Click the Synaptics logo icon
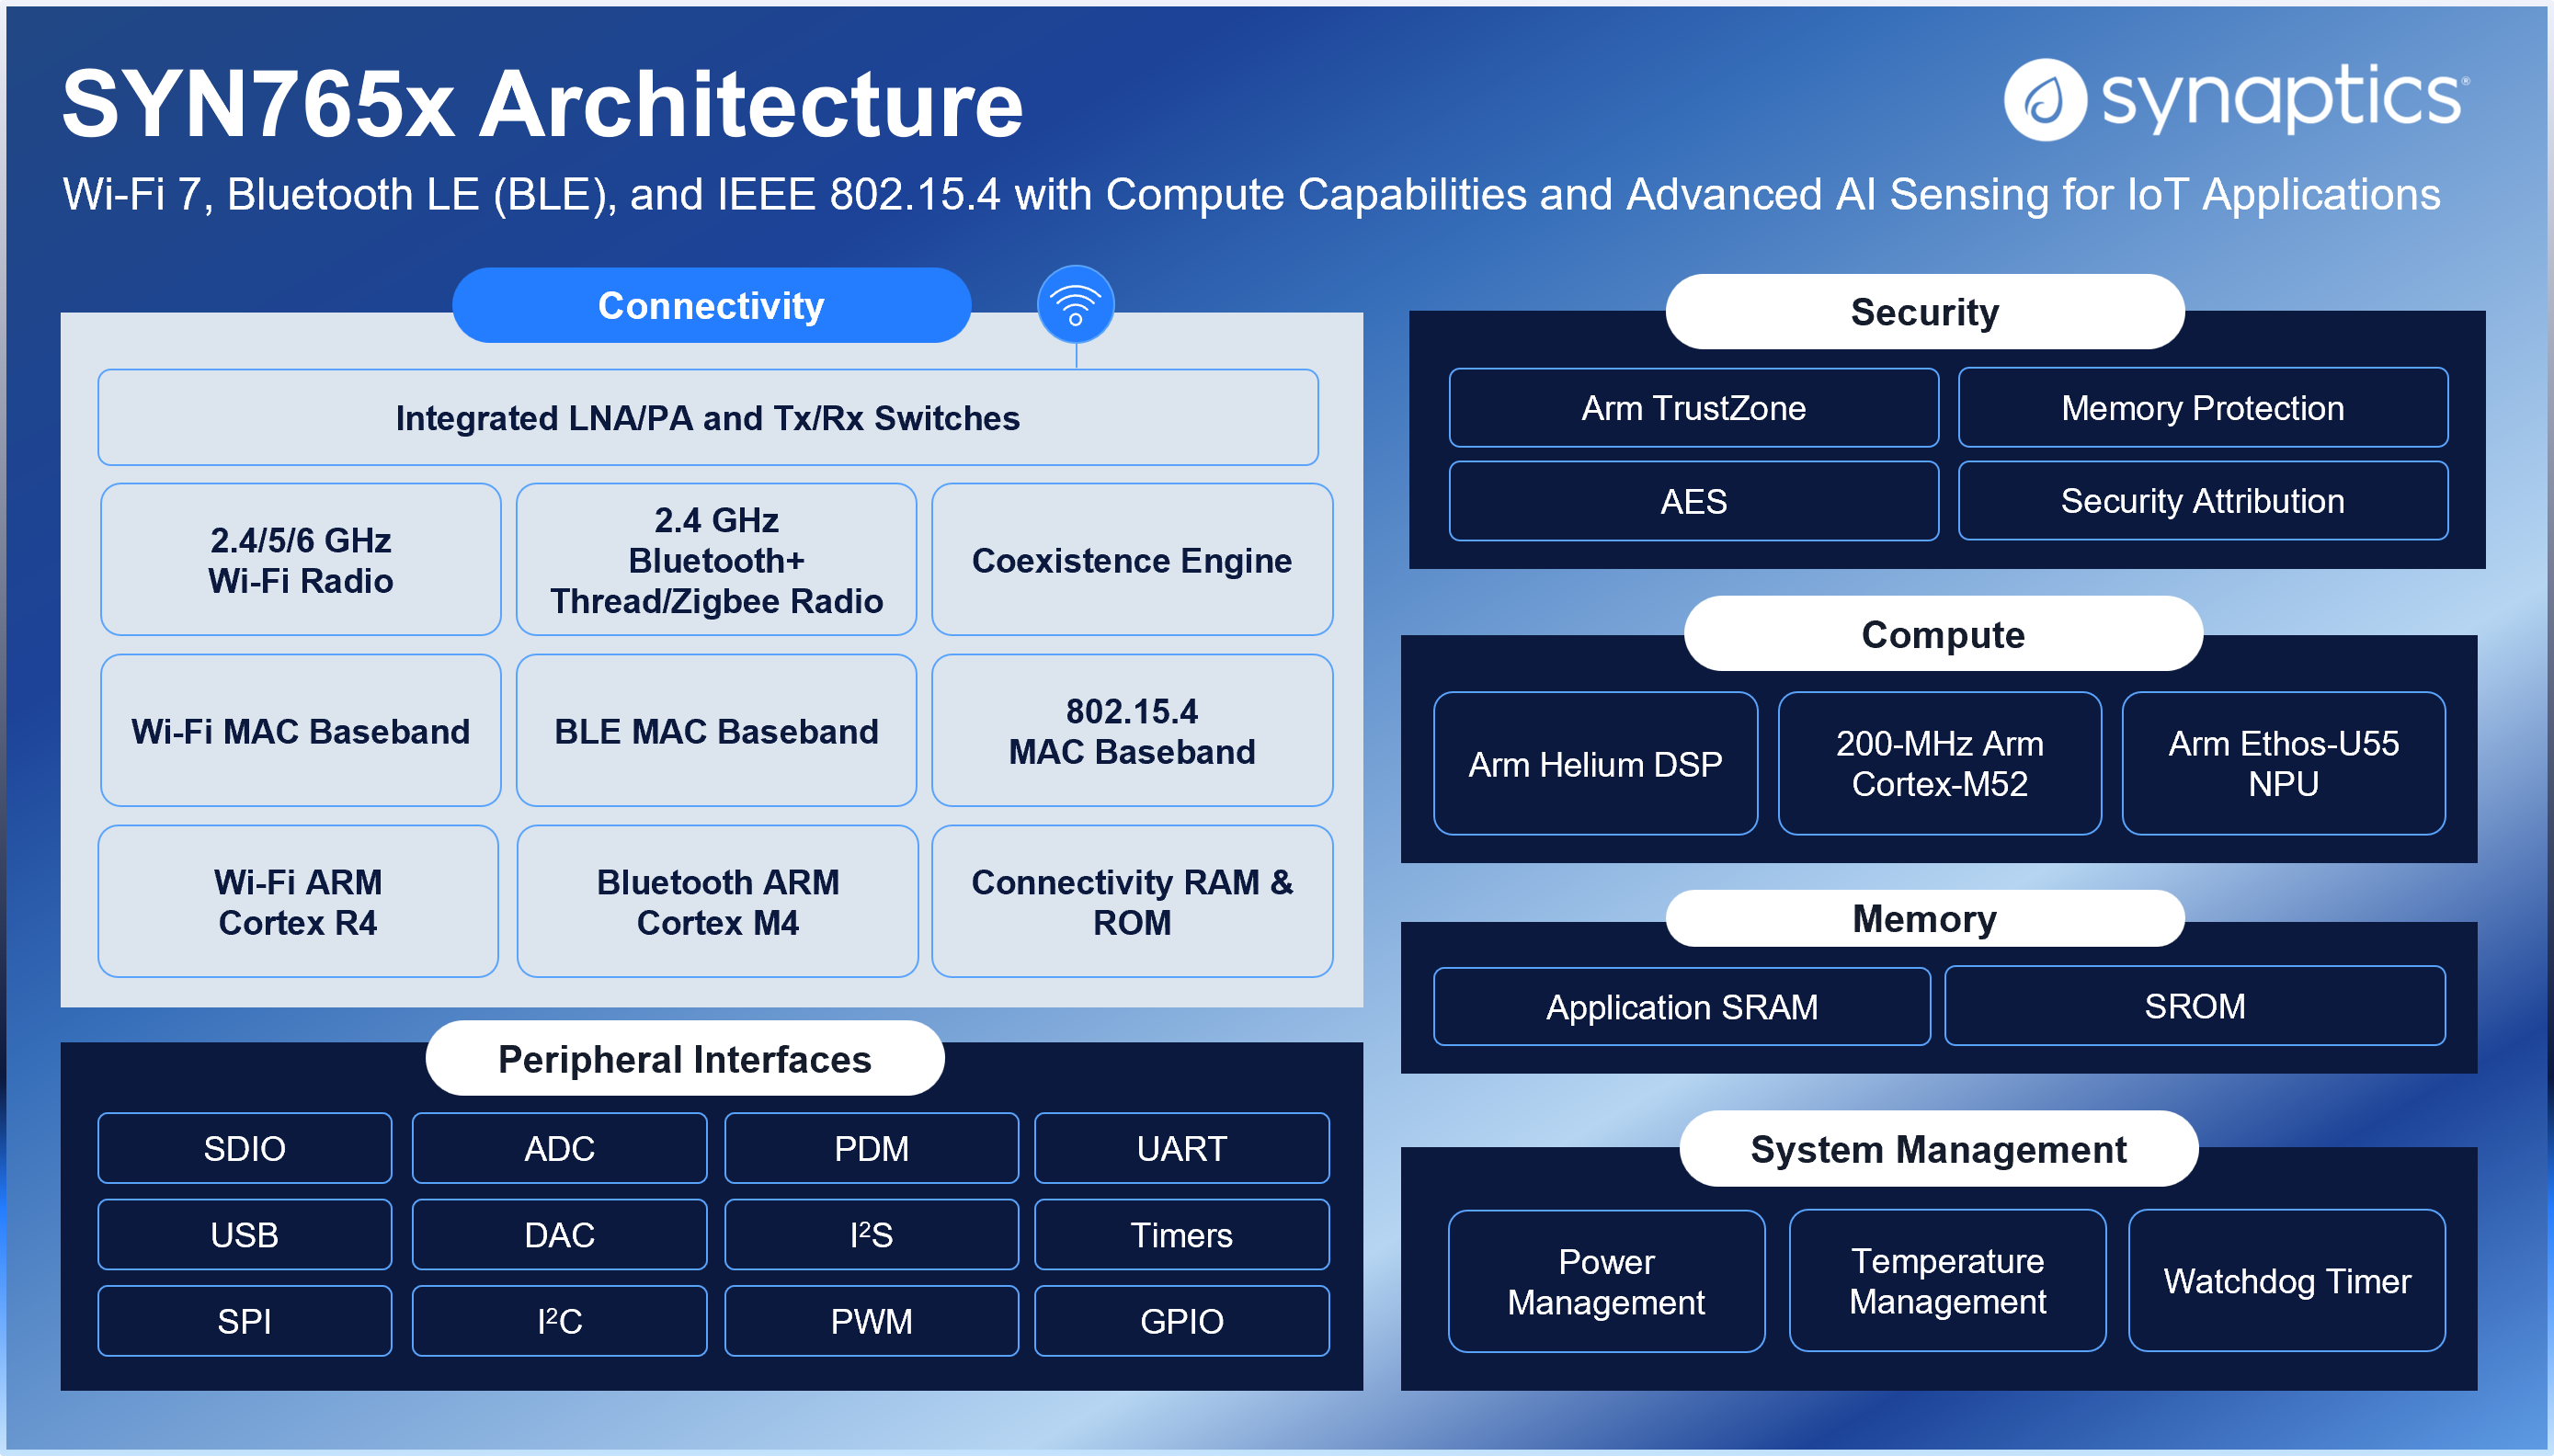 click(x=2044, y=99)
